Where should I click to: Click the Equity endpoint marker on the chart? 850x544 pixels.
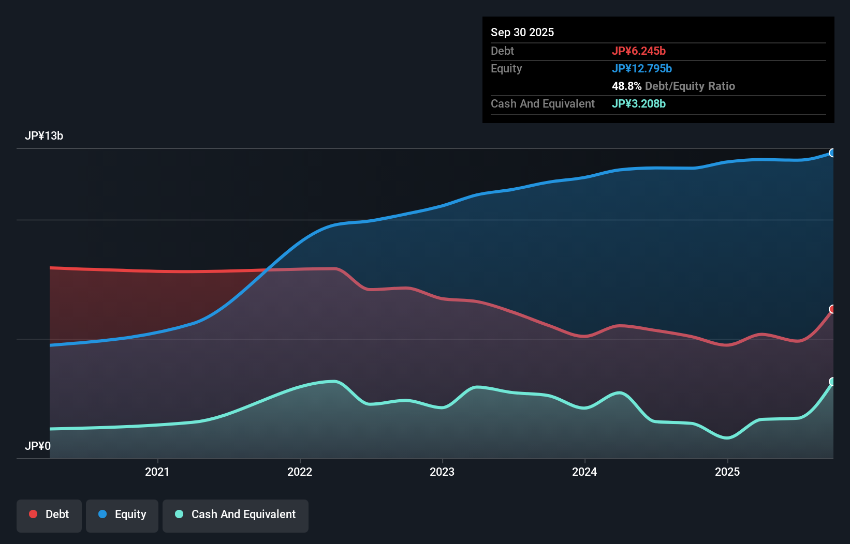point(832,153)
